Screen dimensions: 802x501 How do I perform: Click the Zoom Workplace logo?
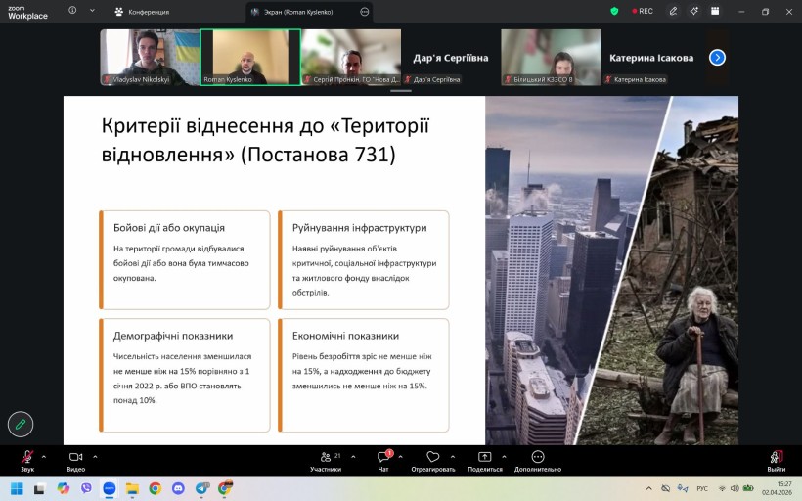(x=27, y=13)
